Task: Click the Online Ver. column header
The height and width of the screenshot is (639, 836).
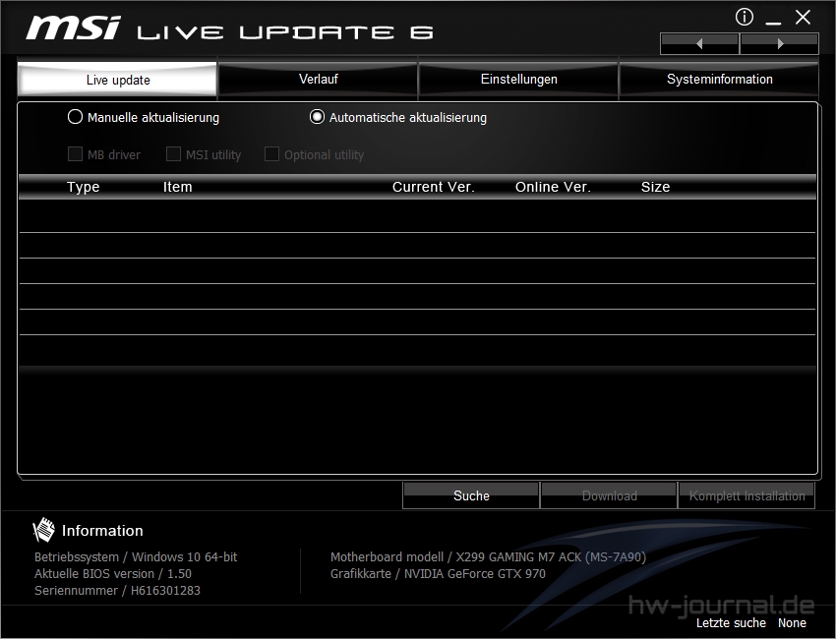Action: click(x=553, y=187)
